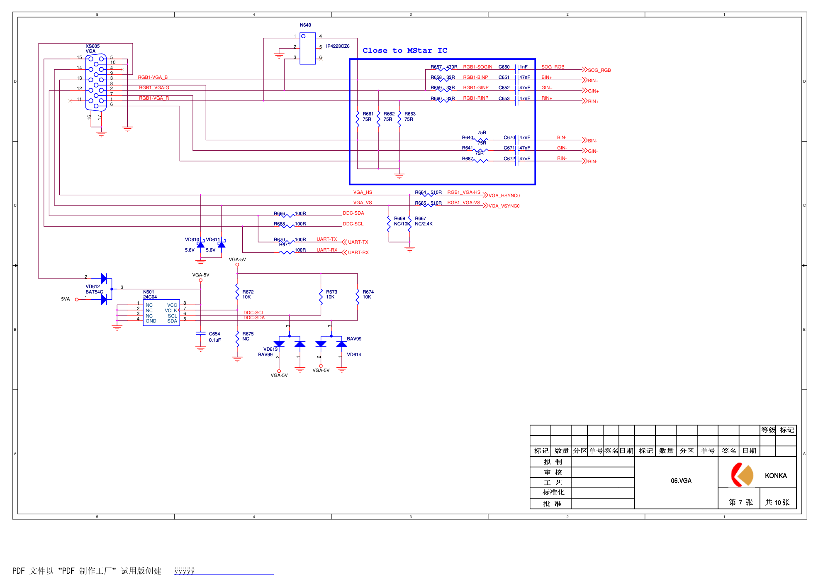Click the 06.VGA sheet title
823x582 pixels.
tap(681, 481)
